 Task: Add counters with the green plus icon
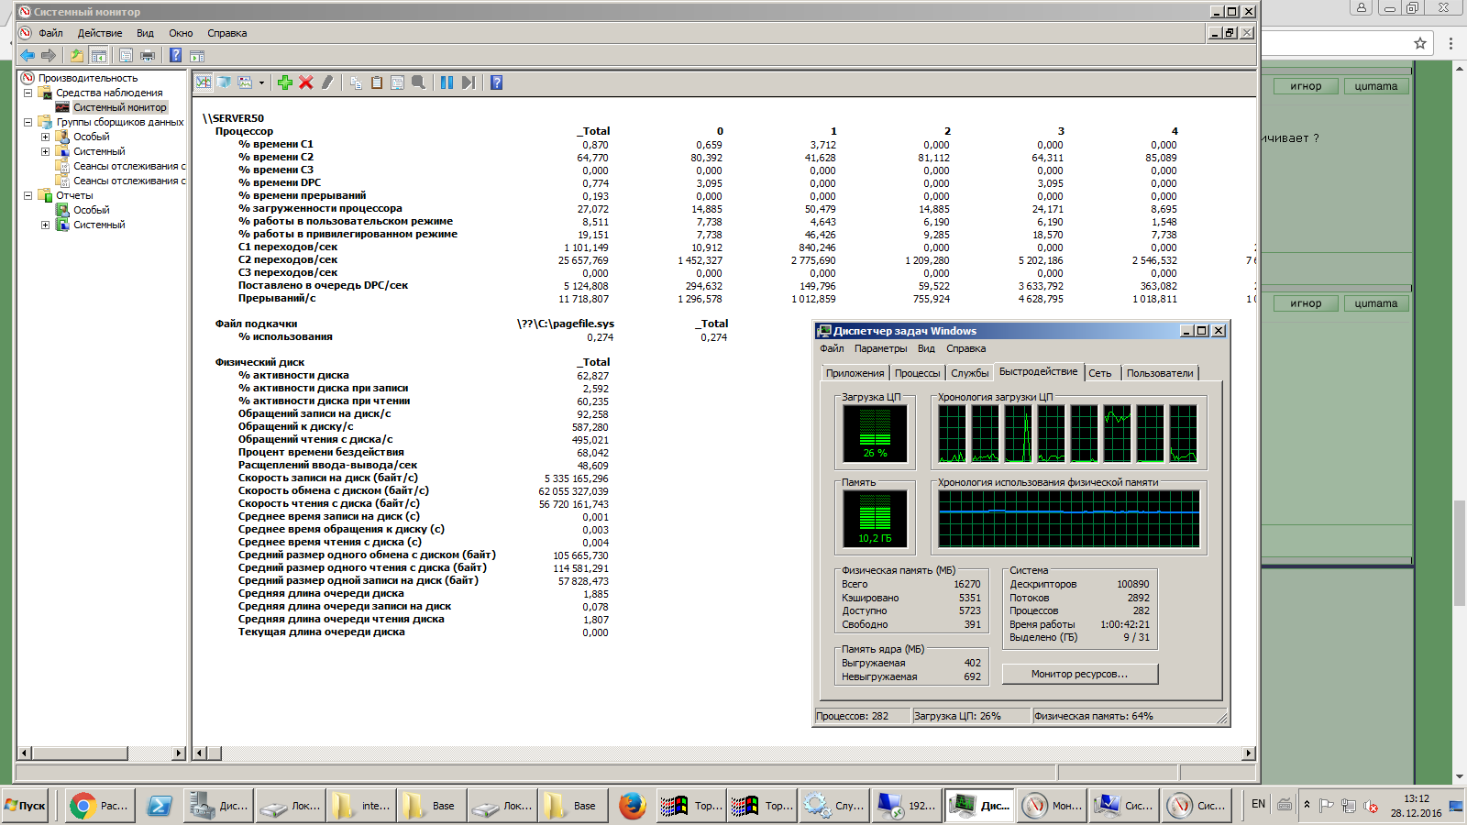coord(285,82)
